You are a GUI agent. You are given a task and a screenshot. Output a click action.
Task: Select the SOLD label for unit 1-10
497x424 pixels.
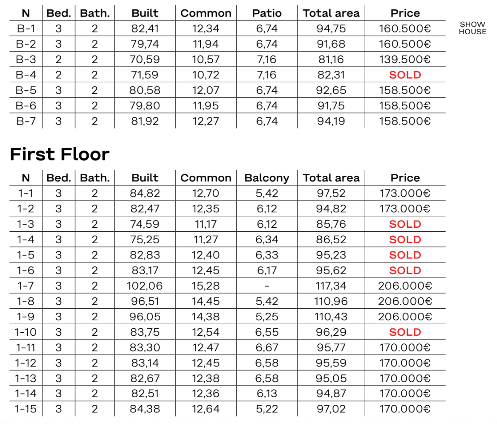405,332
